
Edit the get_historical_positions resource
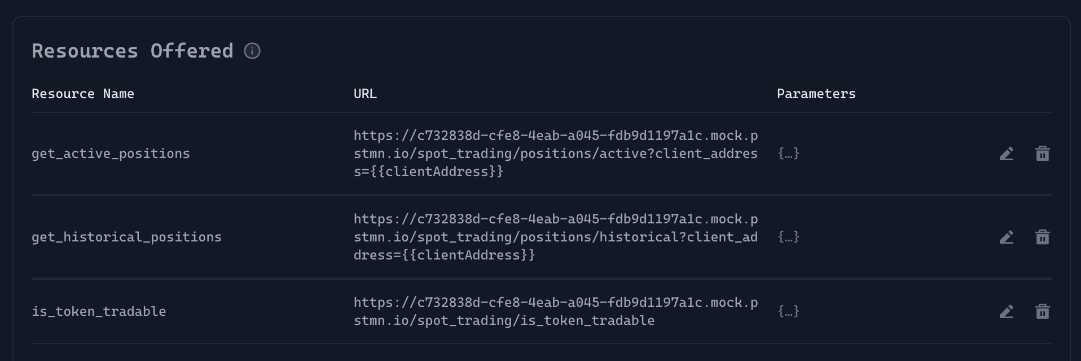pyautogui.click(x=1007, y=237)
